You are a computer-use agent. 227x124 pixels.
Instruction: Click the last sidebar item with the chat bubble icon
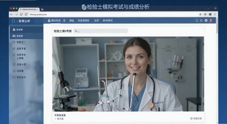19,77
